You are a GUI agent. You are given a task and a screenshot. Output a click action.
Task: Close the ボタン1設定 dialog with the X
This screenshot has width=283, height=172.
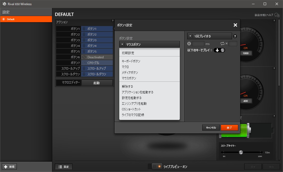click(235, 25)
